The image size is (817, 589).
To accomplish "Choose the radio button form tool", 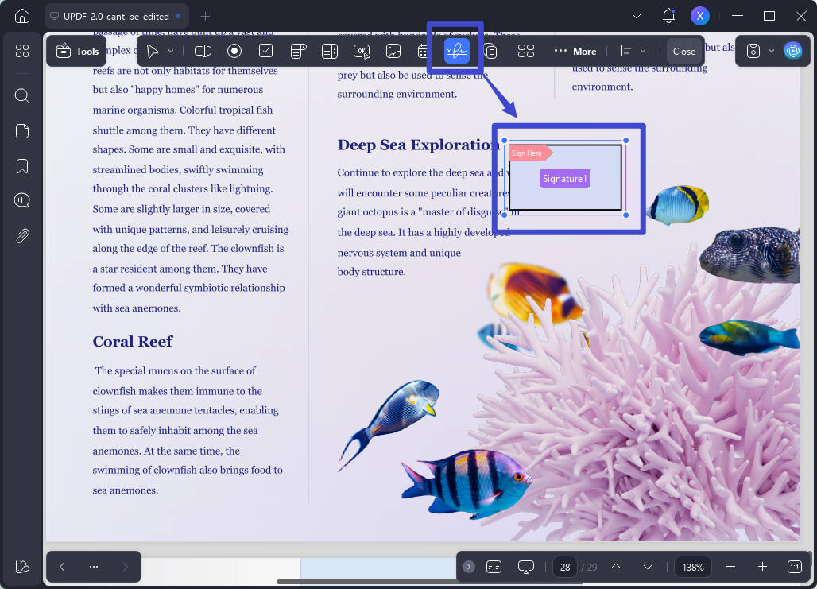I will [234, 51].
